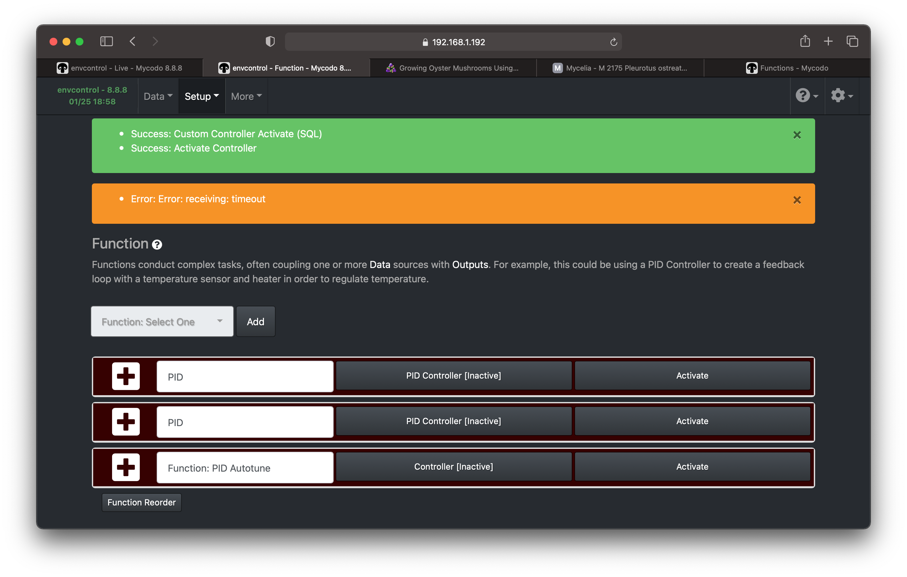Click the Controller [Inactive] status for Autotune

[x=453, y=467]
